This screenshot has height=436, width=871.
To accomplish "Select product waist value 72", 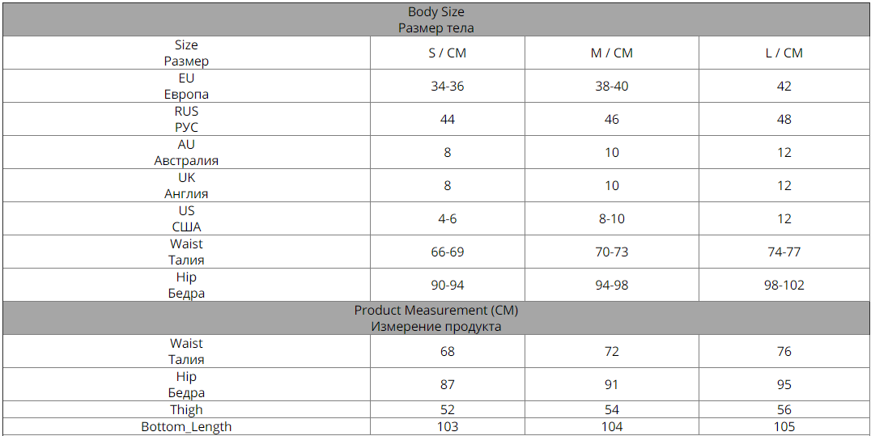I will [612, 352].
